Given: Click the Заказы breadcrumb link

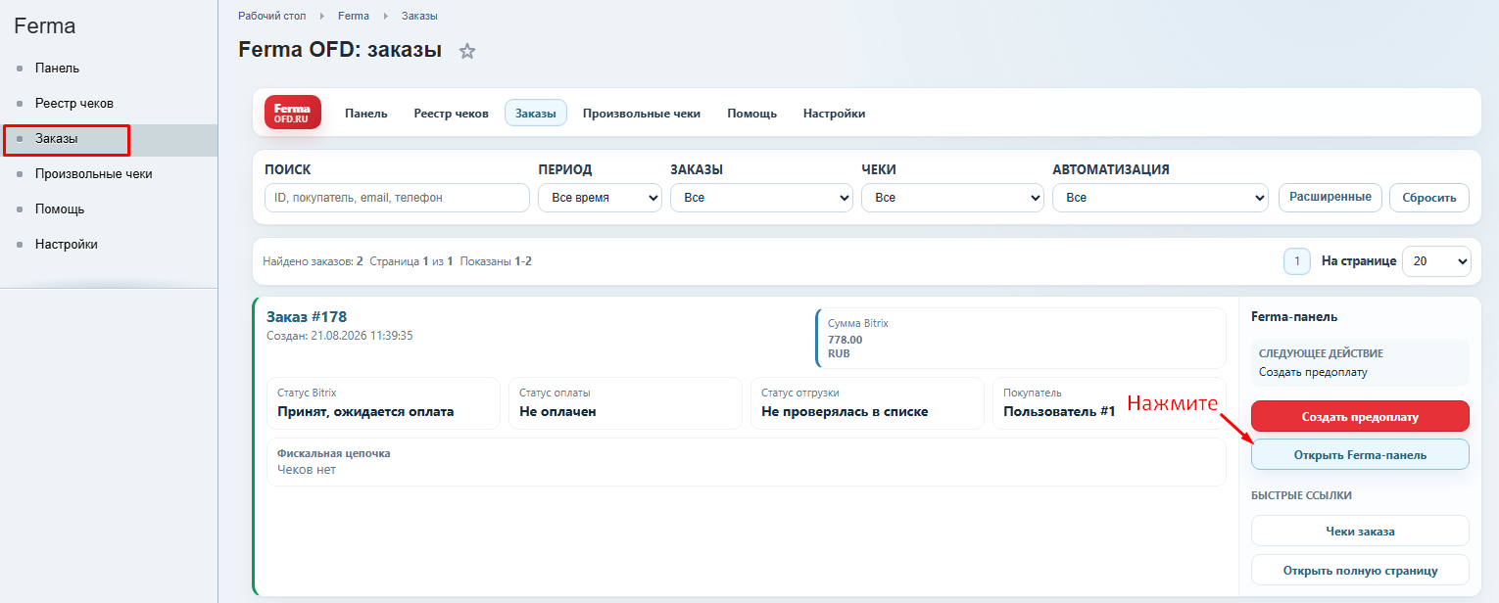Looking at the screenshot, I should tap(419, 16).
